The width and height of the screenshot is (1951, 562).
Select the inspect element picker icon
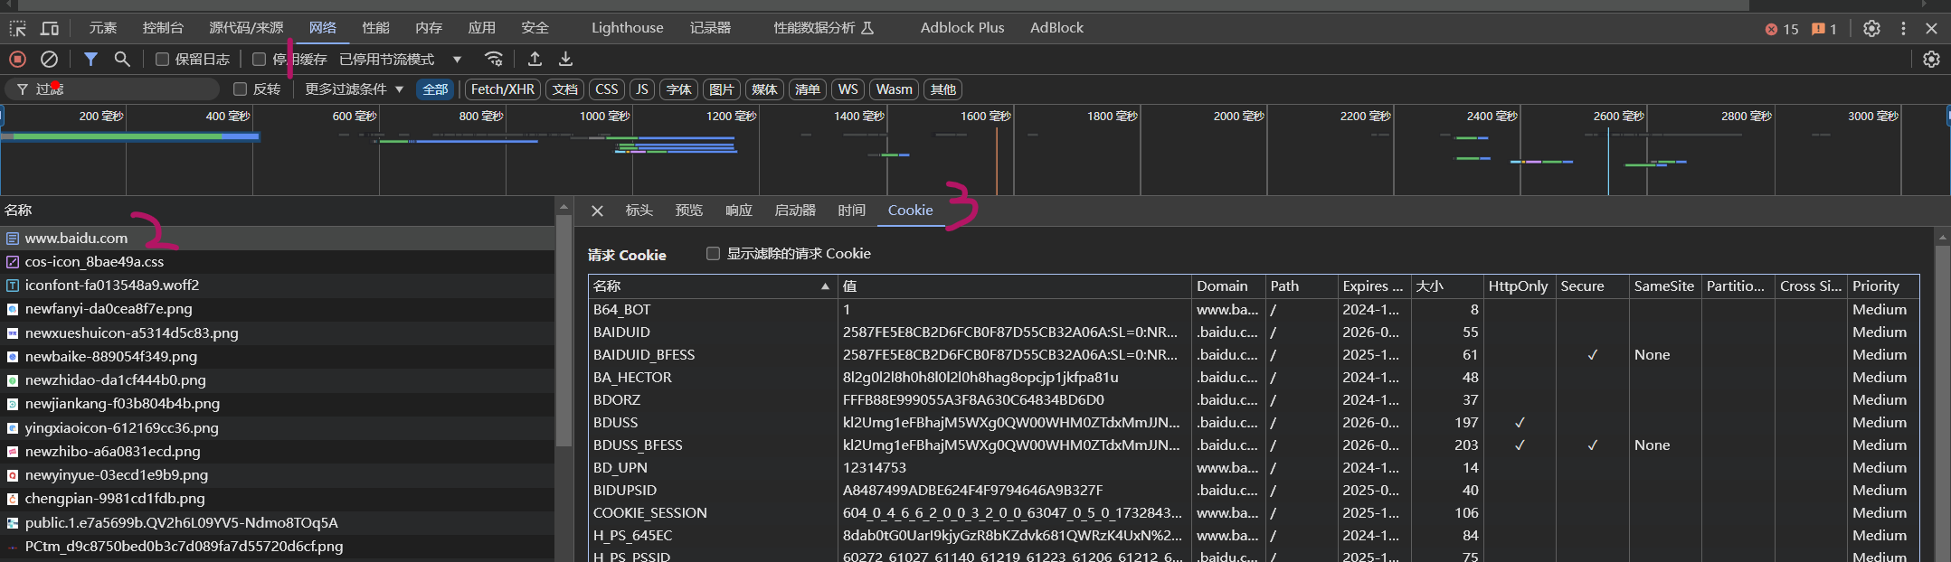click(17, 28)
